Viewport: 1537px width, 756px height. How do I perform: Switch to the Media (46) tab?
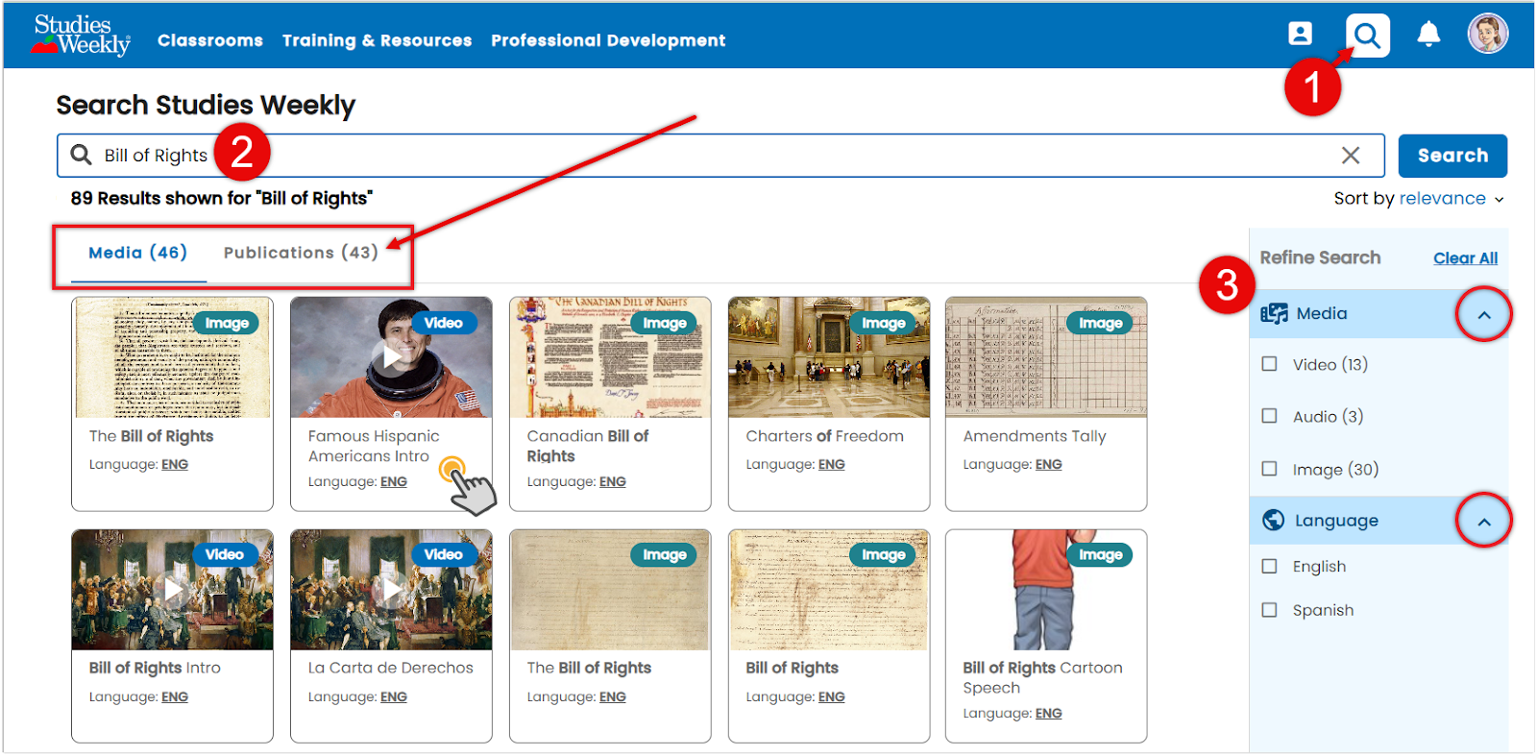137,253
